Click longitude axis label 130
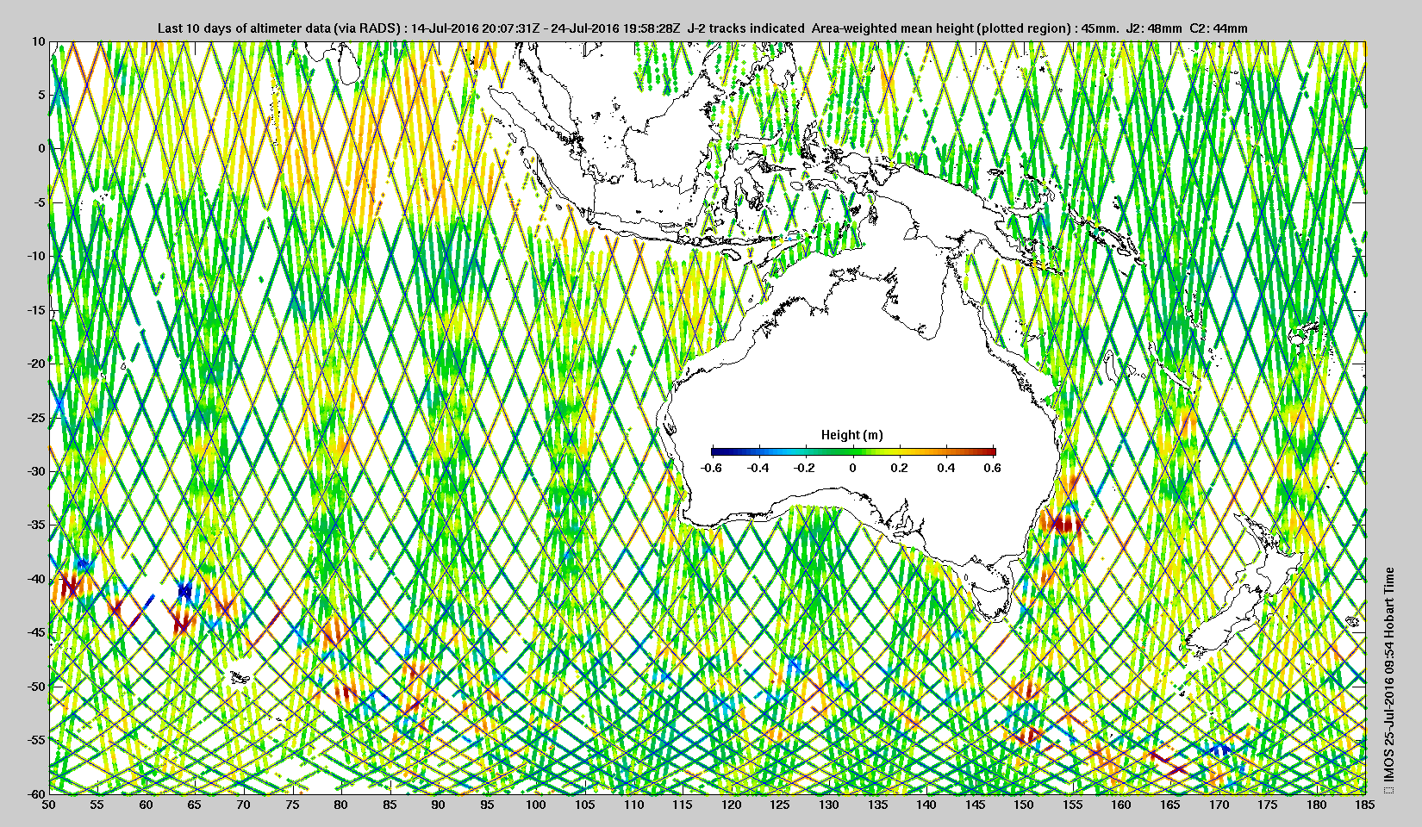 click(x=829, y=805)
